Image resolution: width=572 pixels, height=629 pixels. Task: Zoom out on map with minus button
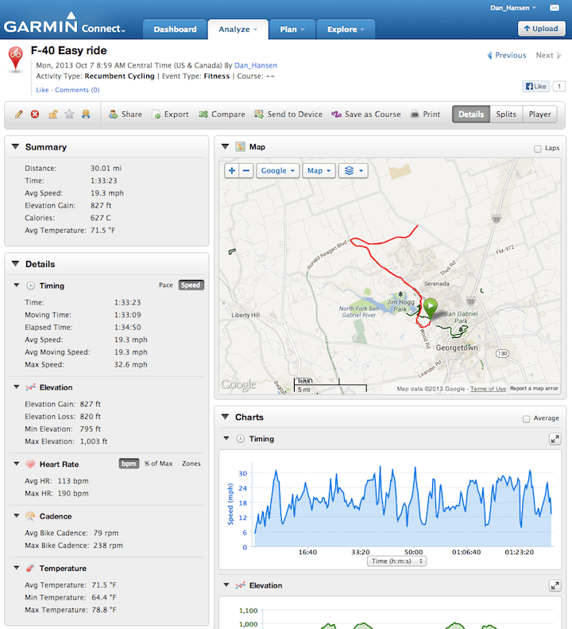coord(246,171)
